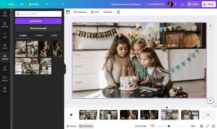
Task: Collapse the timeline using the chevron
Action: [141, 107]
